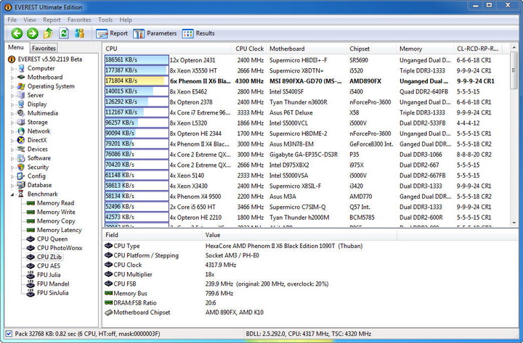523x343 pixels.
Task: Select the Motherboard tree icon
Action: point(21,78)
